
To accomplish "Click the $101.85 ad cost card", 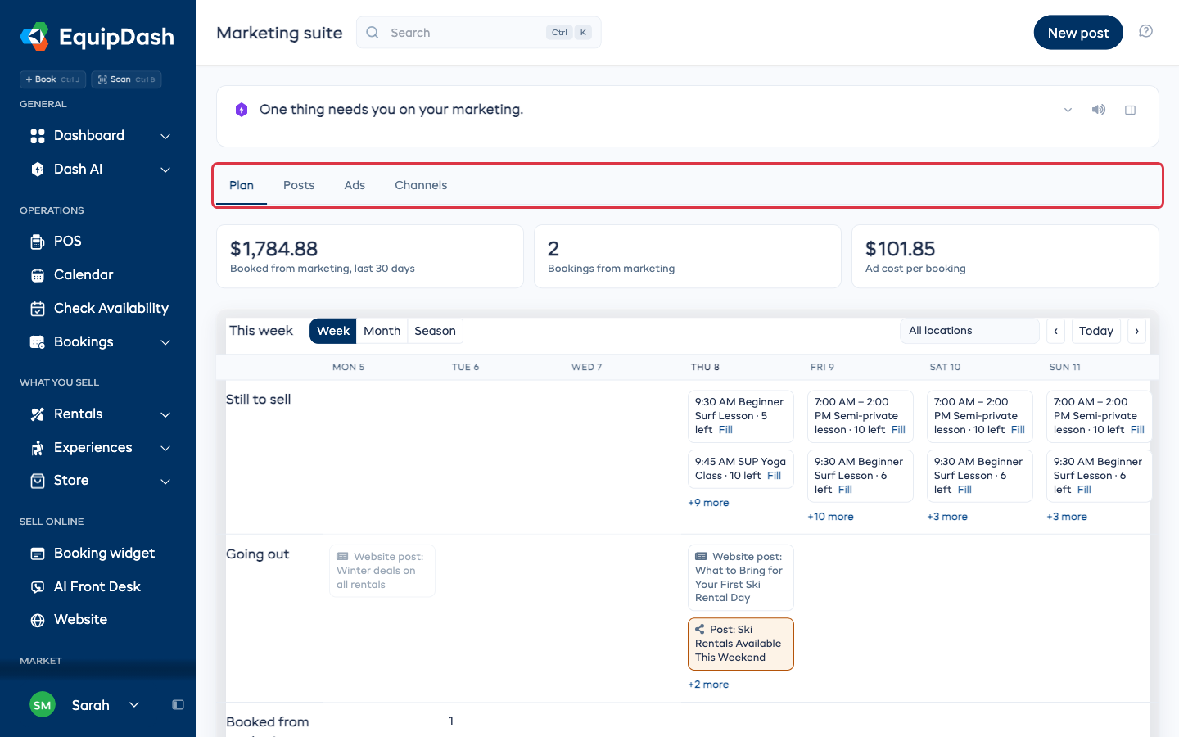I will click(x=1005, y=256).
